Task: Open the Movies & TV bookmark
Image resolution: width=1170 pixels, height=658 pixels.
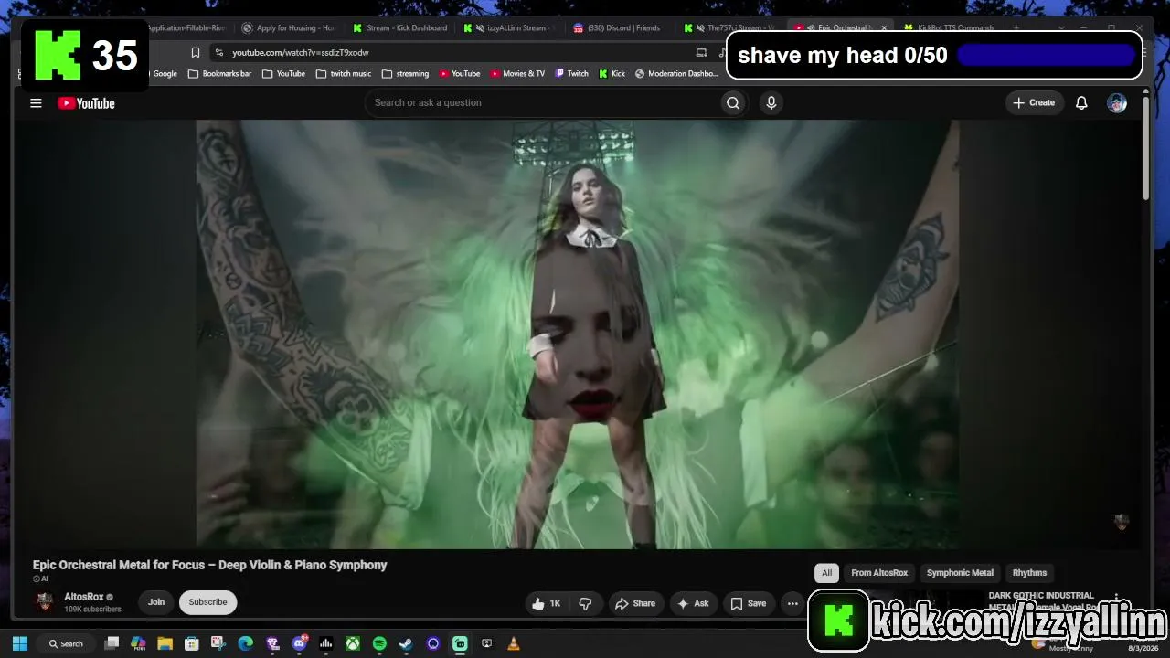Action: (517, 74)
